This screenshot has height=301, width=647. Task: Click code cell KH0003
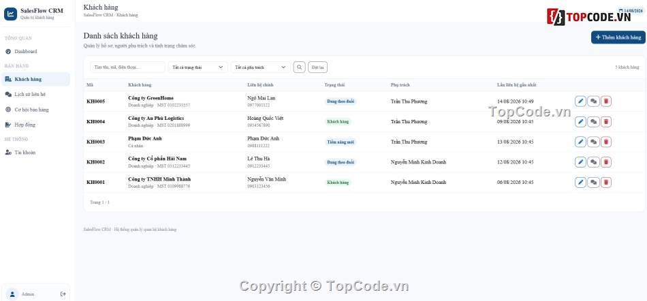tap(96, 142)
